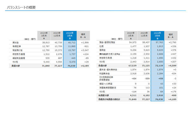
Task: Click the 預金・譲渡性預金 row label
Action: pyautogui.click(x=107, y=42)
